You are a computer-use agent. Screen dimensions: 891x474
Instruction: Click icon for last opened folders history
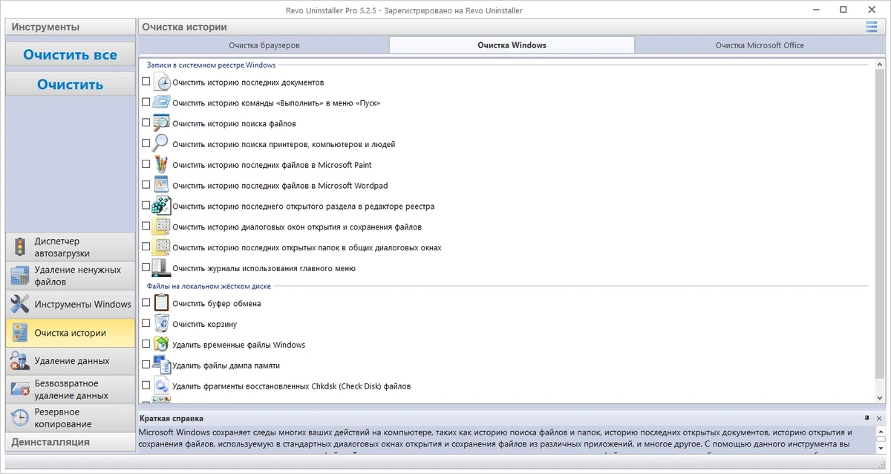click(x=161, y=247)
